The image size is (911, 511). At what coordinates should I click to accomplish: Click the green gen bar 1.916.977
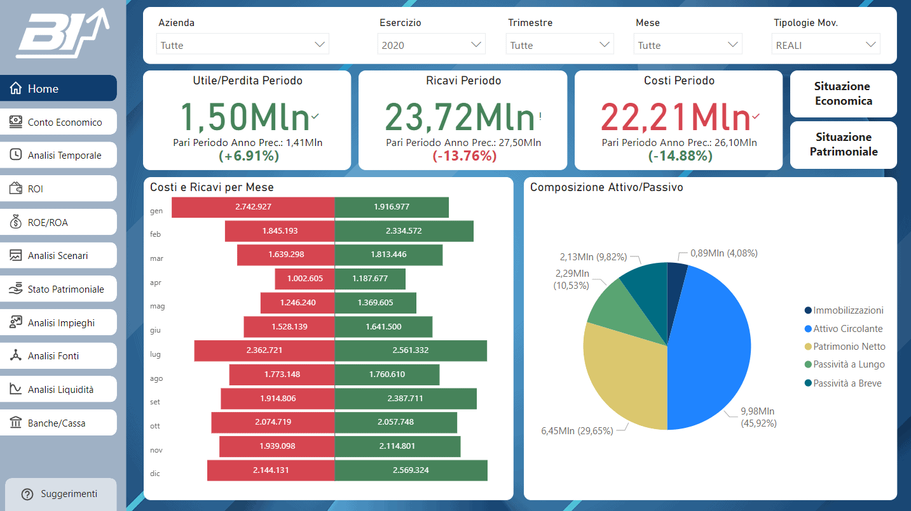[392, 207]
